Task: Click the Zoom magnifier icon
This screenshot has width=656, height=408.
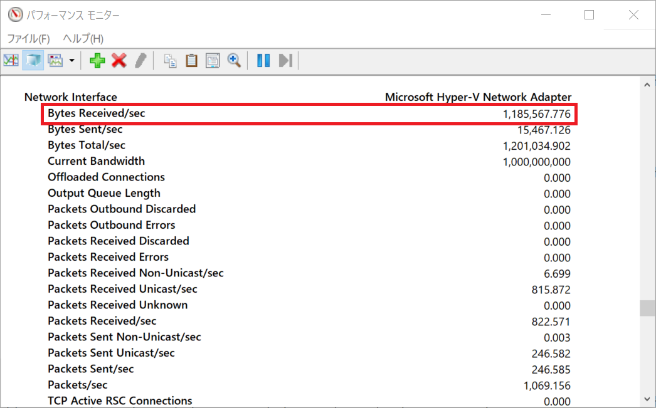Action: 234,60
